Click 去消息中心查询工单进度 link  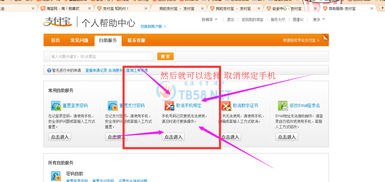(x=128, y=71)
